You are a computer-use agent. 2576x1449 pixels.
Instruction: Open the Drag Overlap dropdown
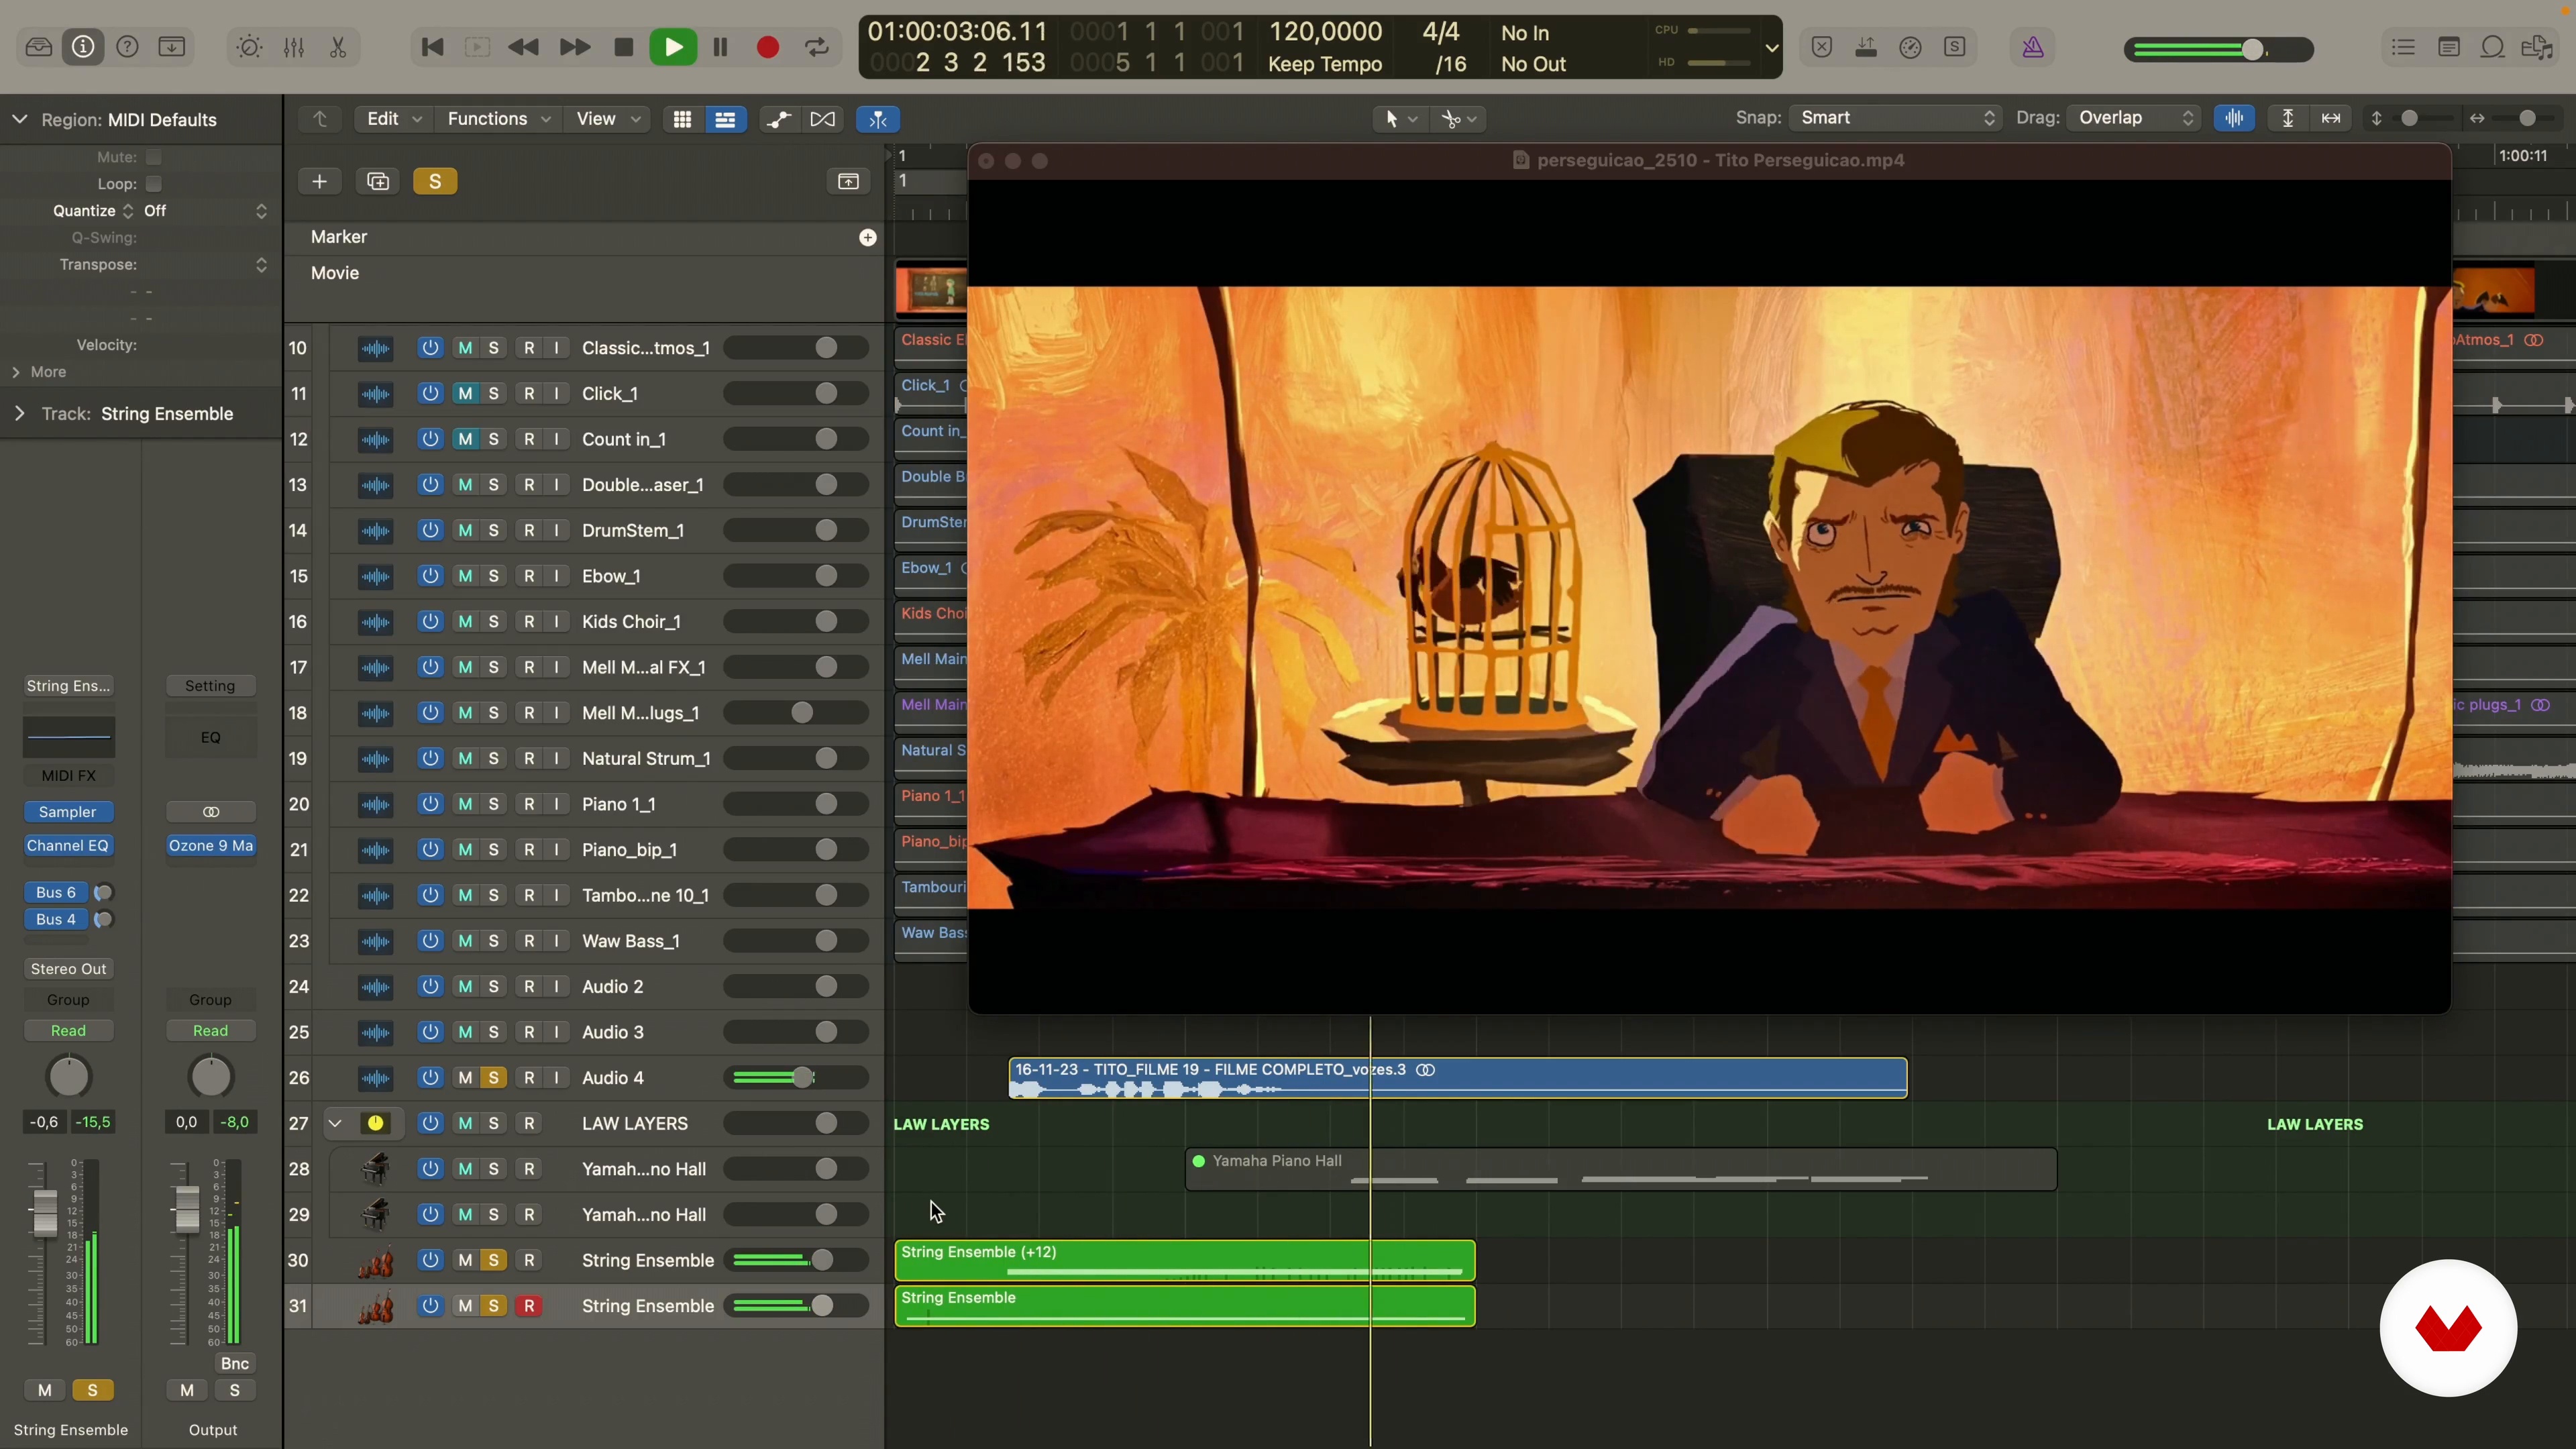[x=2135, y=118]
